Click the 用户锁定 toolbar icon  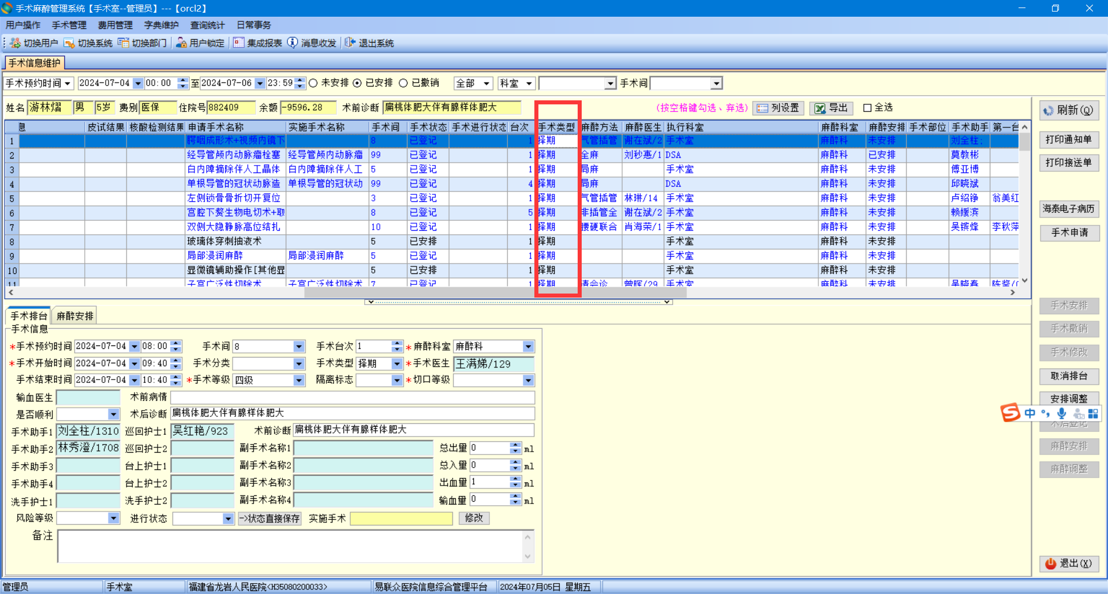[x=181, y=43]
